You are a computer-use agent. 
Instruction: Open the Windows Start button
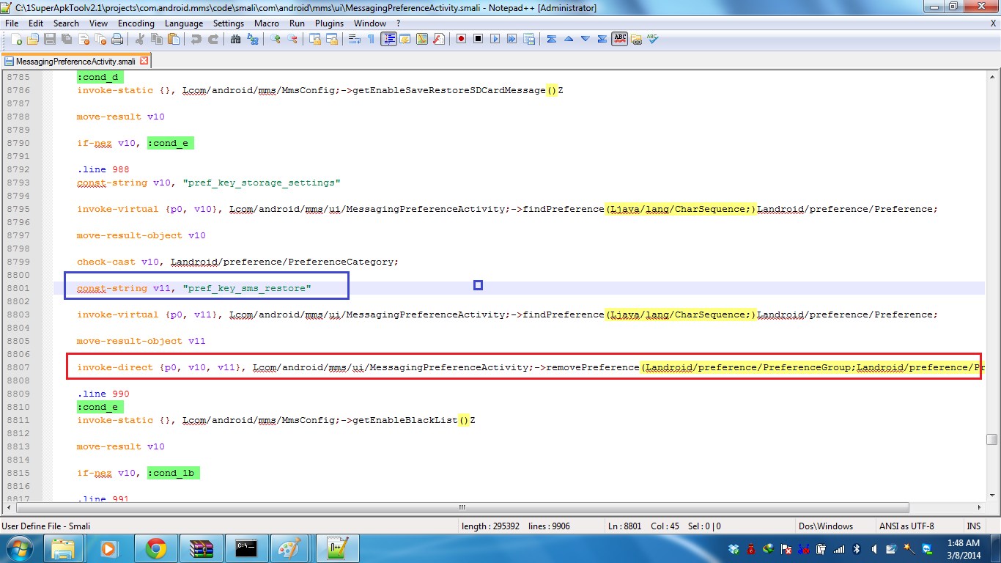click(x=18, y=548)
